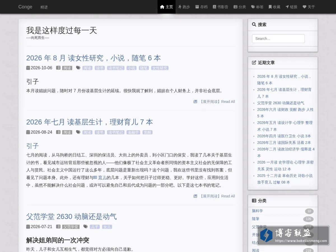Click the edit icon beside 近期文章 heading
This screenshot has width=336, height=252.
click(254, 62)
